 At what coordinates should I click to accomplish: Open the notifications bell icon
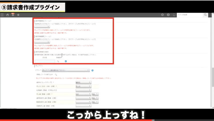pos(13,15)
